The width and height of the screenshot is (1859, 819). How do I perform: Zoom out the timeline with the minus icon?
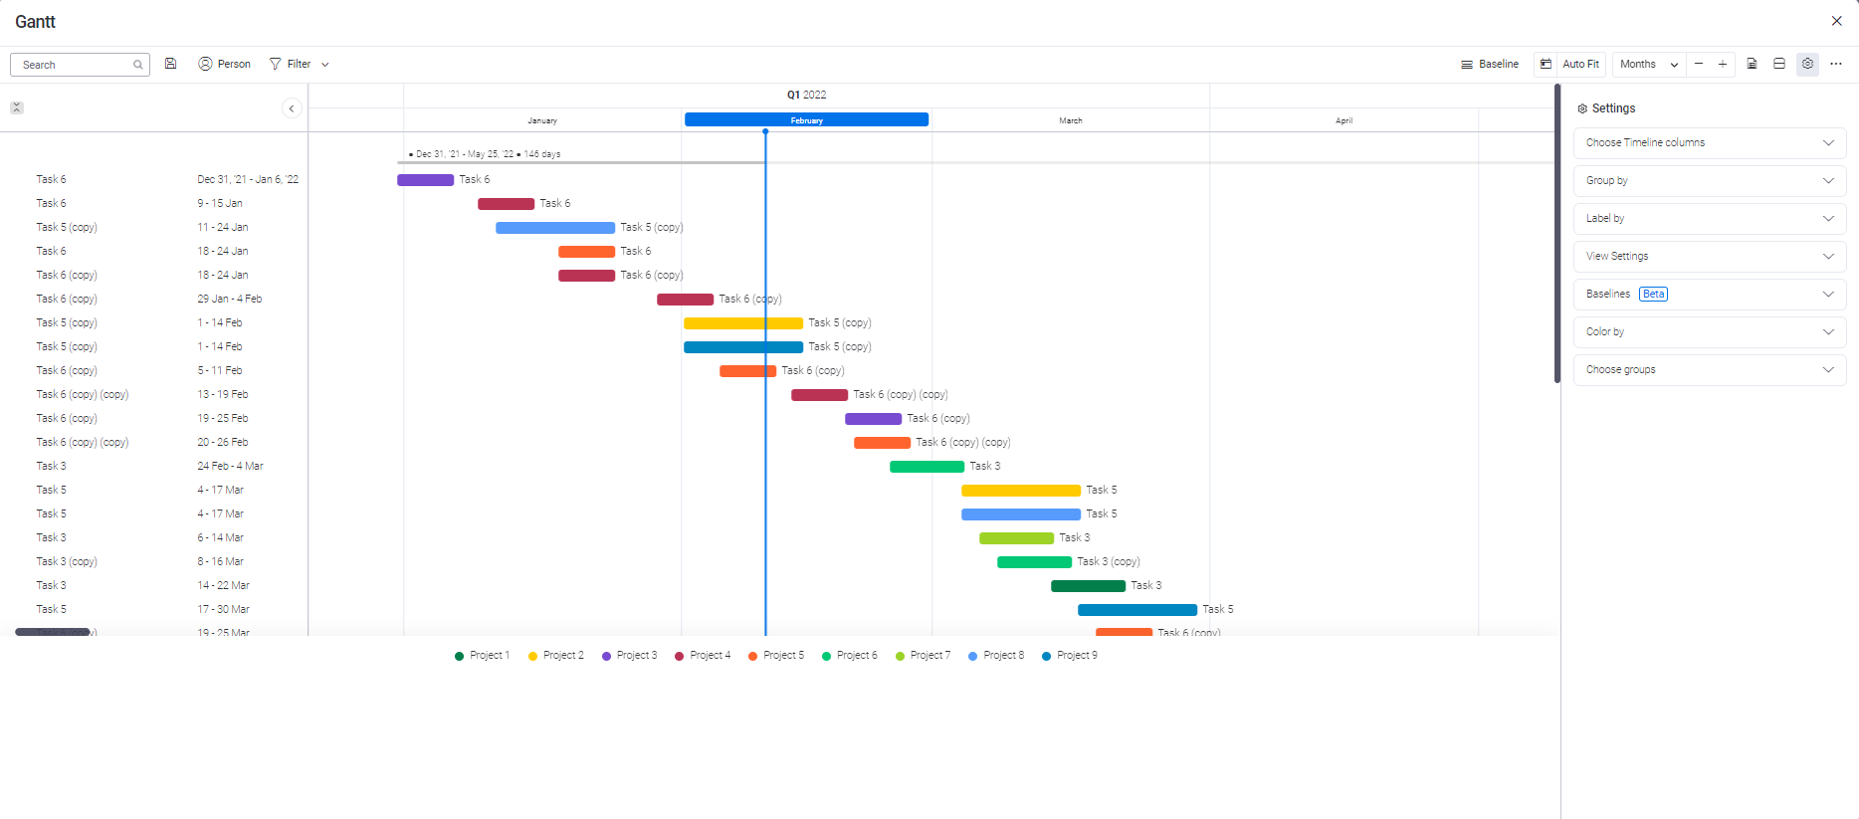[1699, 64]
